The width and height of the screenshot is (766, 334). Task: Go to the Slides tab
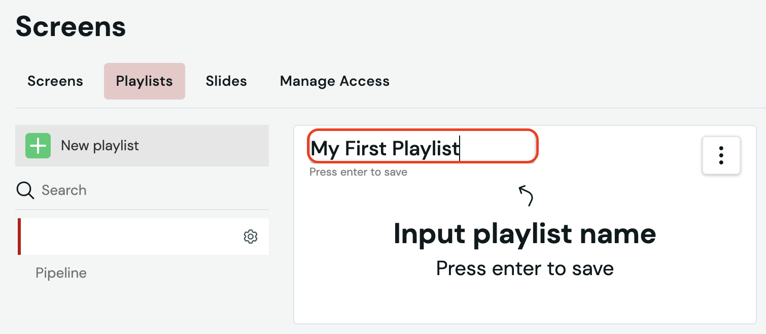point(226,81)
